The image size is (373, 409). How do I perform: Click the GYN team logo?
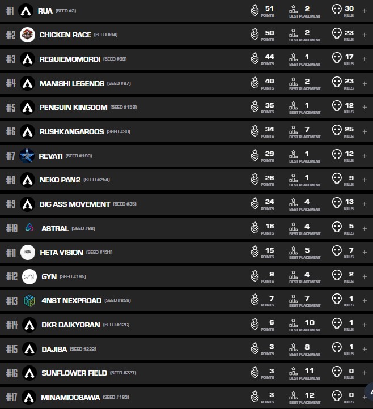(x=29, y=276)
